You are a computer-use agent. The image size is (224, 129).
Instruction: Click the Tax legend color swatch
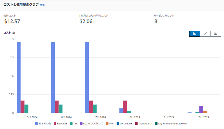[71, 124]
